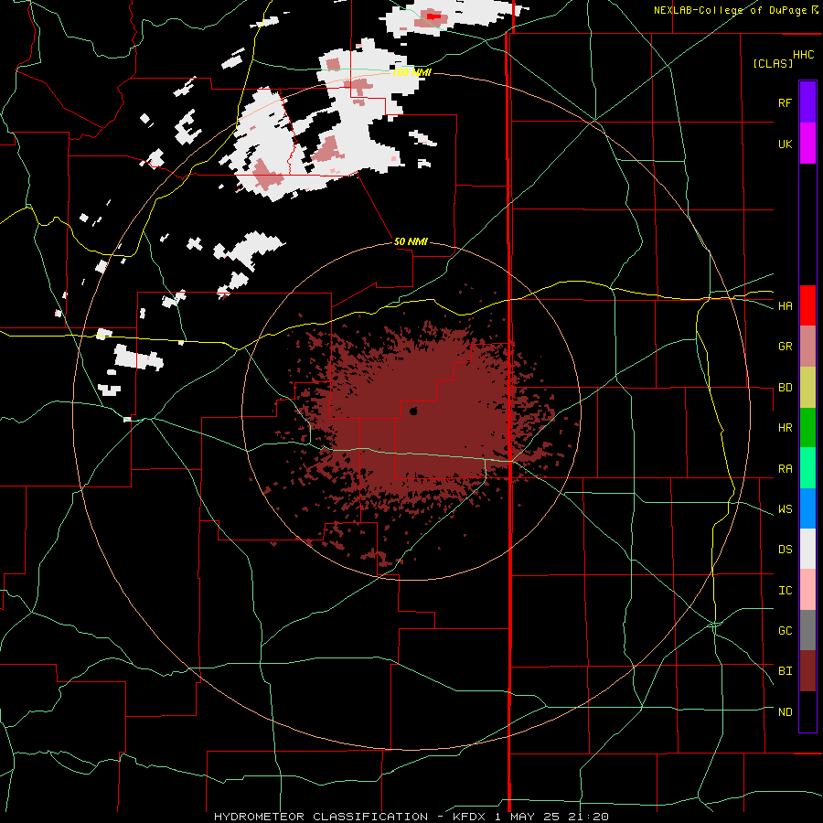823x823 pixels.
Task: Click the BI dark red legend swatch
Action: [807, 671]
